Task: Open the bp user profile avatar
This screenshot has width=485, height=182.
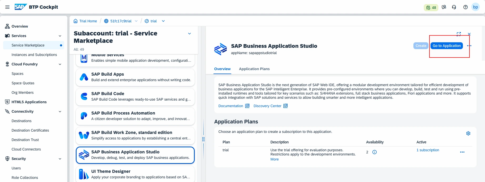Action: pos(476,7)
